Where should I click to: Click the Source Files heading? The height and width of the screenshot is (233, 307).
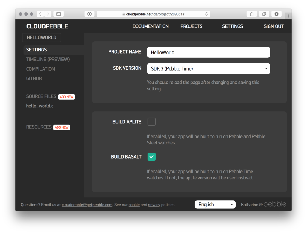tap(41, 96)
